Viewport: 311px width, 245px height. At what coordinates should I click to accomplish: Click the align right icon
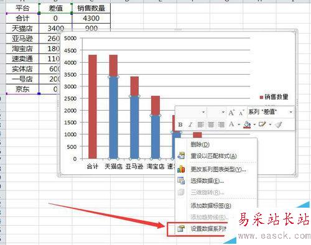[x=221, y=124]
